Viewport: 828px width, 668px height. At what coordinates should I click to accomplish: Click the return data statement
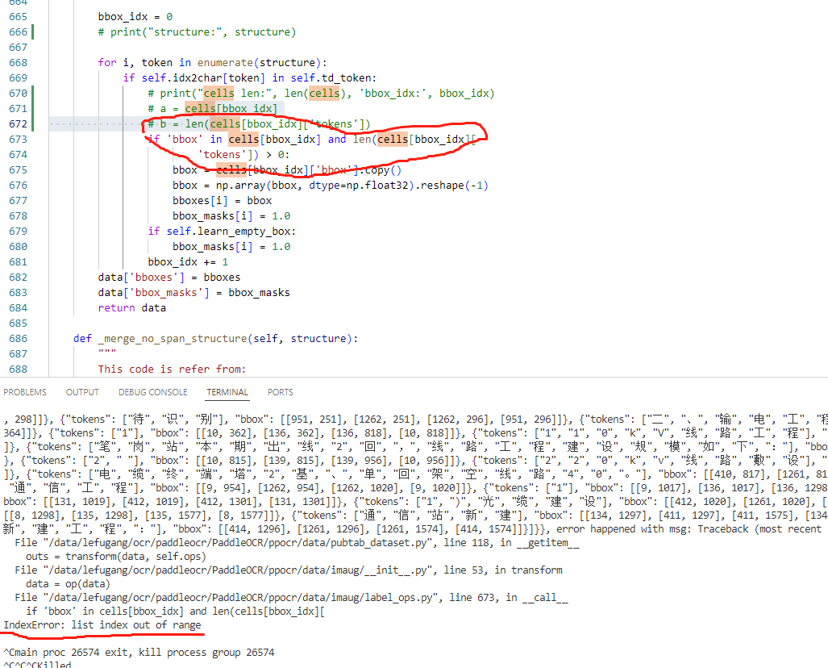click(135, 307)
